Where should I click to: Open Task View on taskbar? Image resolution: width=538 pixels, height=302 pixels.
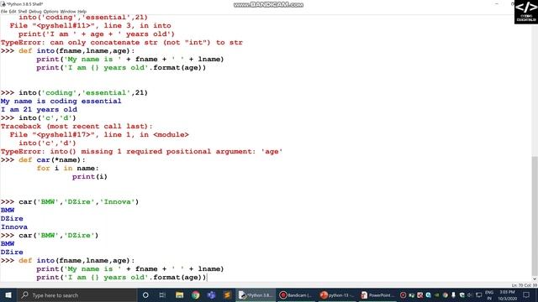tap(162, 294)
